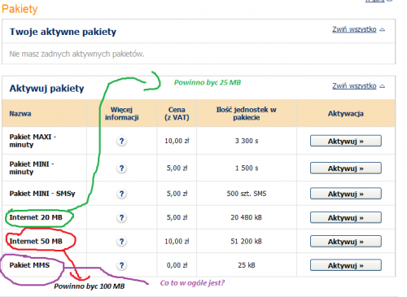The height and width of the screenshot is (297, 407).
Task: Collapse all in Twoje aktywne pakiety
Action: [x=358, y=29]
